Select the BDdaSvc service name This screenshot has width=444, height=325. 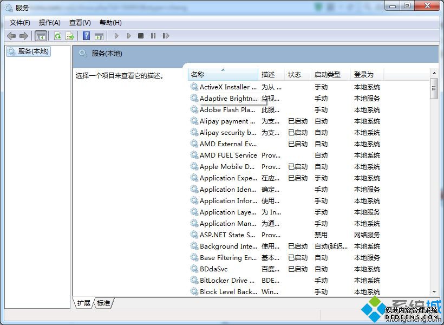tap(213, 269)
